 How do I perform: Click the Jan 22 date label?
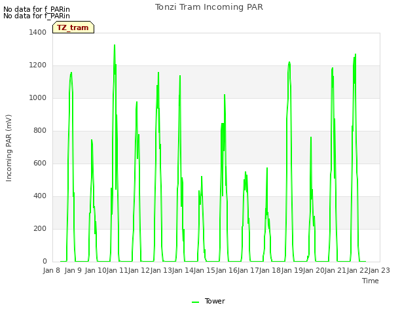[357, 270]
